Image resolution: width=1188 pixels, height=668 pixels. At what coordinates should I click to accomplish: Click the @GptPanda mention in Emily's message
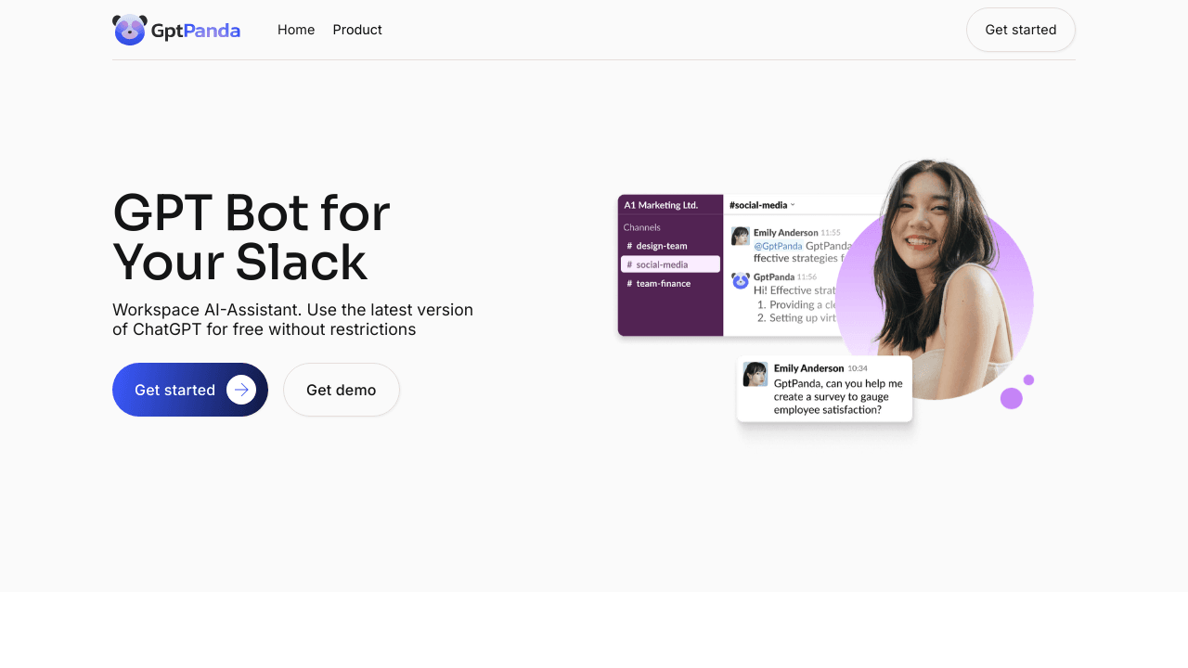click(x=778, y=246)
